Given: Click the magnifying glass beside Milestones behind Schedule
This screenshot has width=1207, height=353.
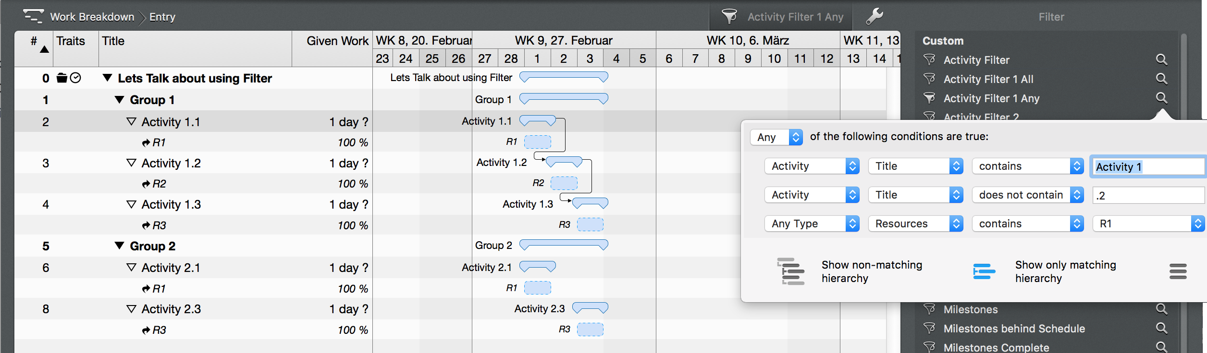Looking at the screenshot, I should pos(1162,328).
